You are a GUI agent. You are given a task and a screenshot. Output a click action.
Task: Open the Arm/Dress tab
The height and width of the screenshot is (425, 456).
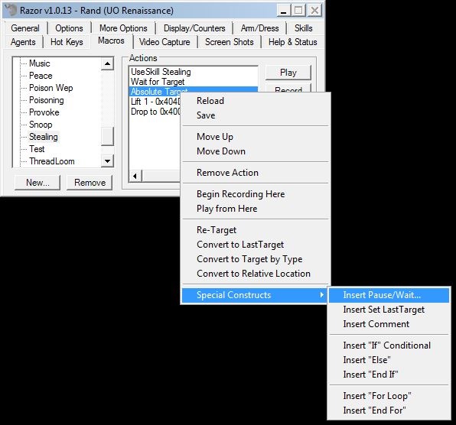259,28
